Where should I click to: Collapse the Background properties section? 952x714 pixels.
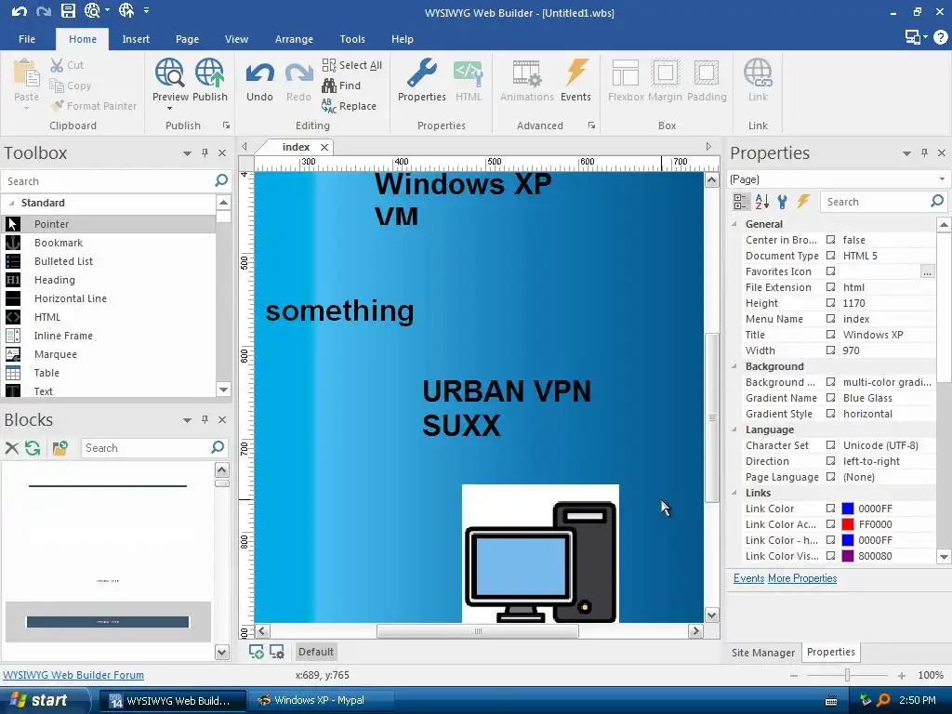click(734, 366)
